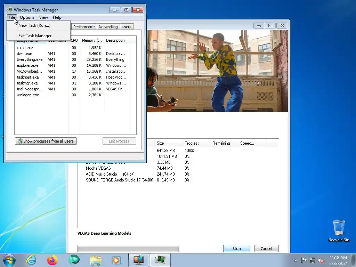This screenshot has height=267, width=356.
Task: Click the Progress column header in installer
Action: click(x=196, y=143)
